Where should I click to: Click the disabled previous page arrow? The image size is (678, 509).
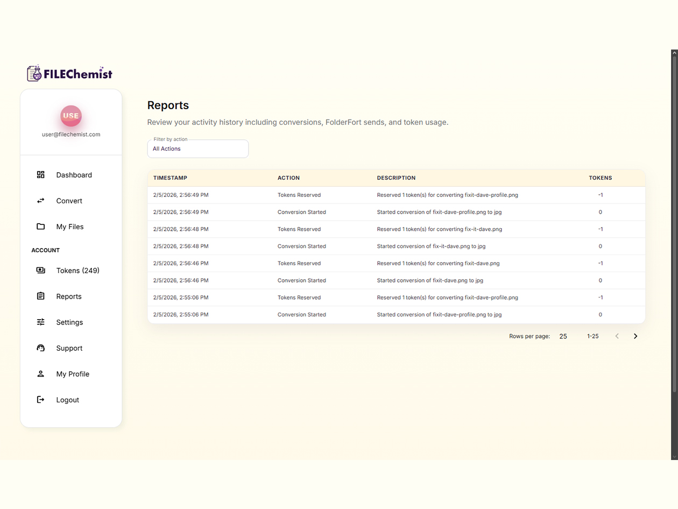click(x=617, y=336)
